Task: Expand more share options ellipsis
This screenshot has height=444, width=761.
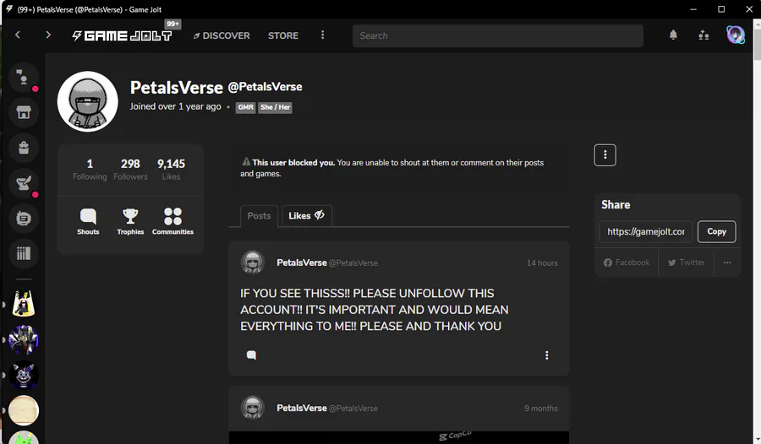Action: coord(727,263)
